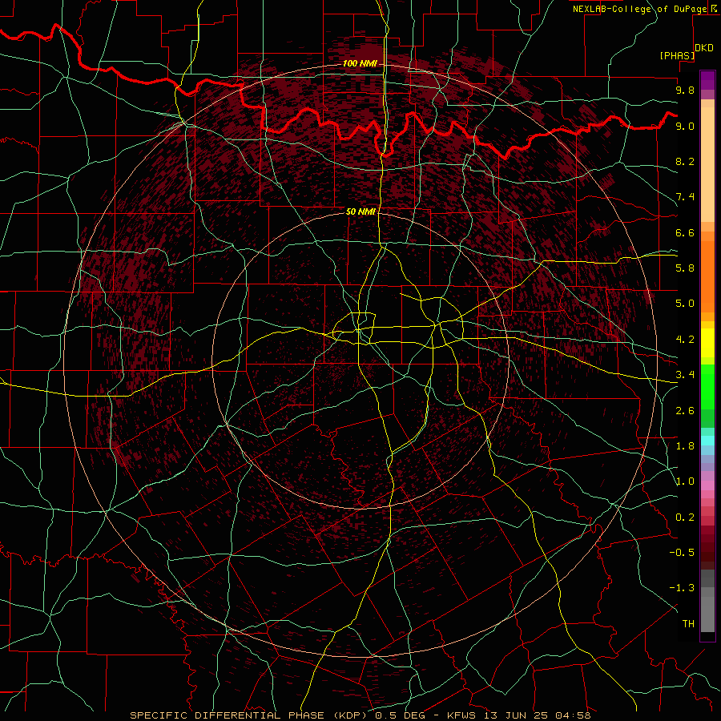
Task: Select the 0.2 scale value
Action: click(x=685, y=518)
